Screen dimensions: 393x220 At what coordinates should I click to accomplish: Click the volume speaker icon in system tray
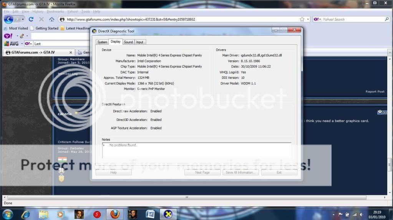[x=361, y=215]
